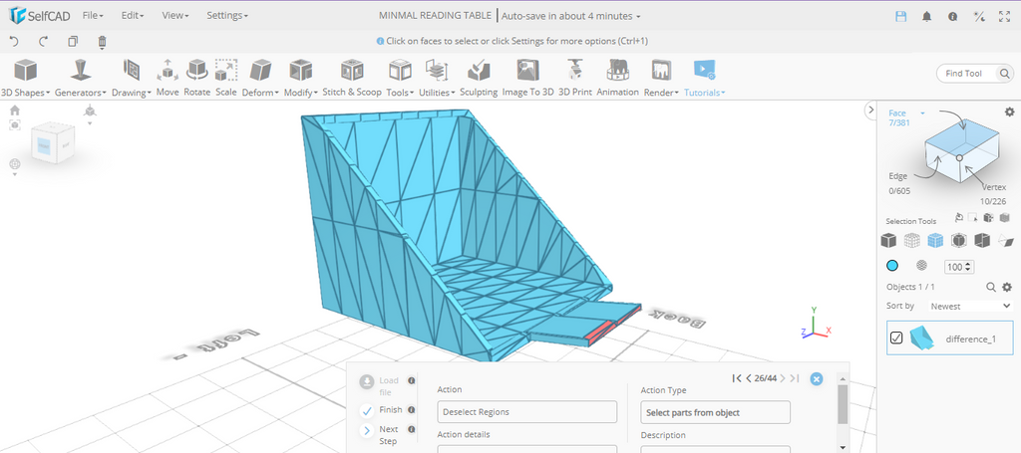Open selection settings gear icon

point(1009,112)
